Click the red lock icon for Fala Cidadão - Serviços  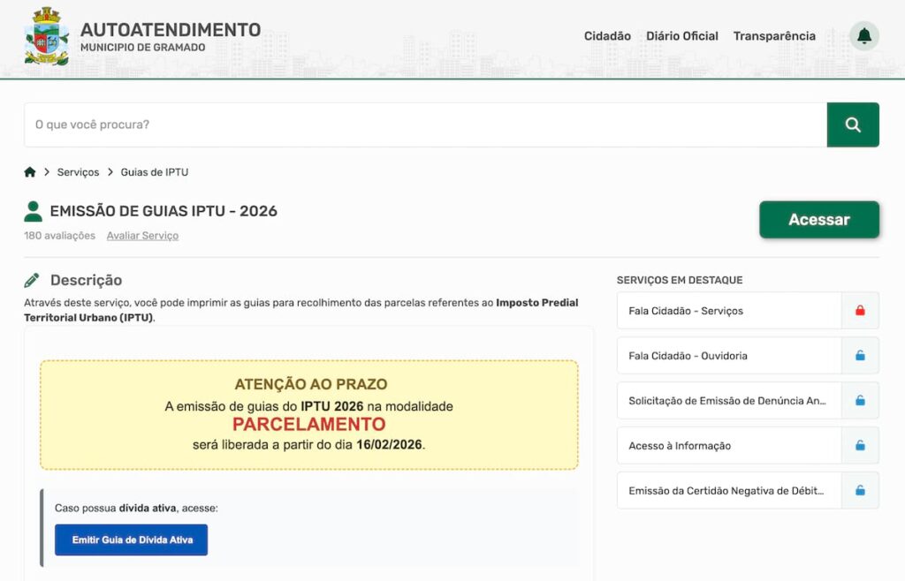pos(860,311)
